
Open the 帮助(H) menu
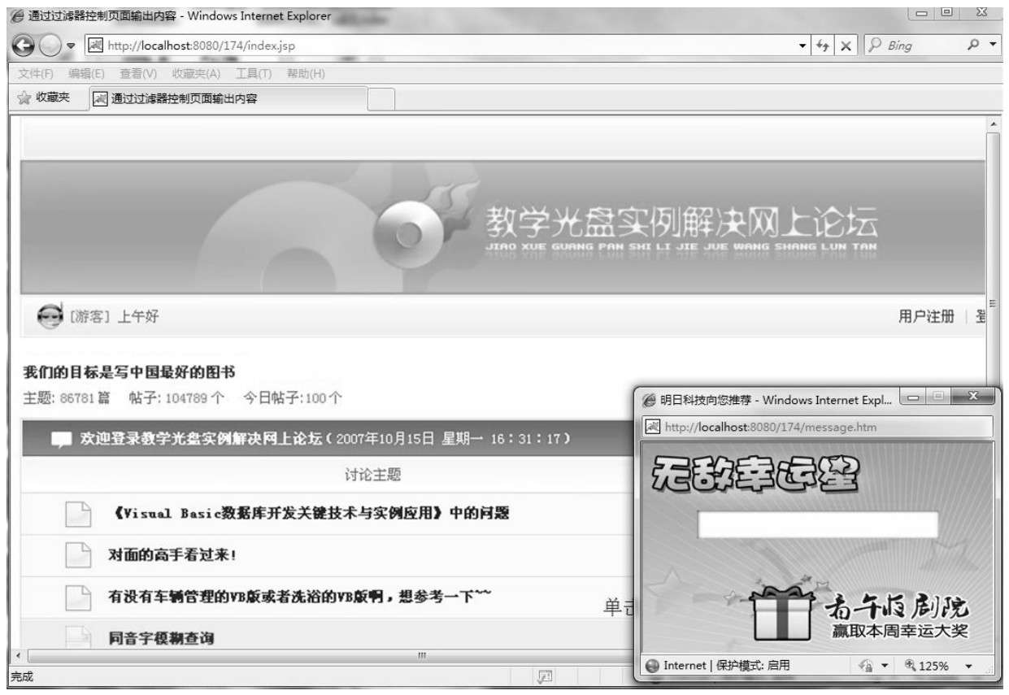tap(306, 74)
